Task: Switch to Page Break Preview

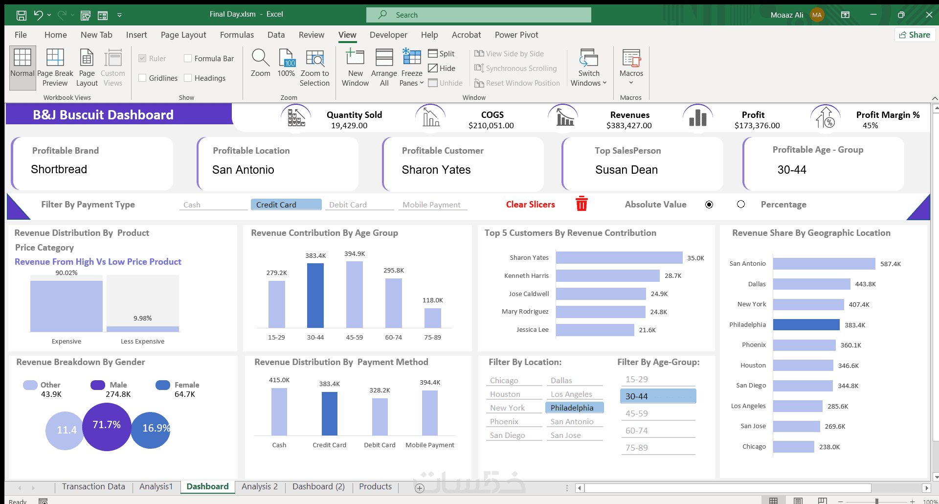Action: point(55,68)
